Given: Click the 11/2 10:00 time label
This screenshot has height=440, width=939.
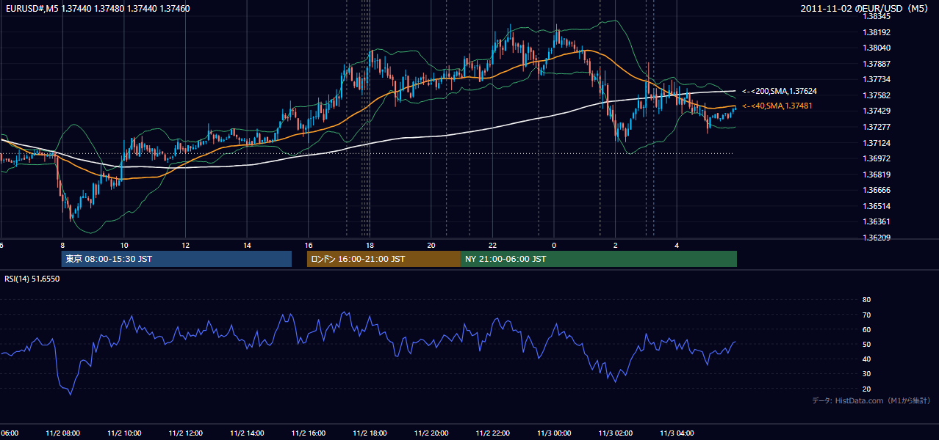Looking at the screenshot, I should point(124,433).
